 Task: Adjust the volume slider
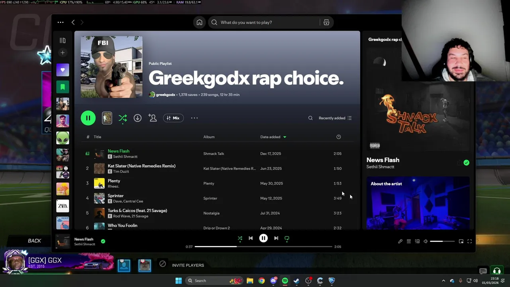tap(442, 241)
